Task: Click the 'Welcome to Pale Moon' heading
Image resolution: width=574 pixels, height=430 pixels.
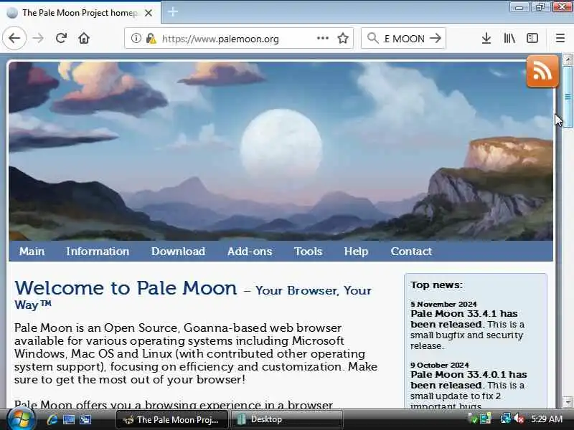Action: point(126,288)
